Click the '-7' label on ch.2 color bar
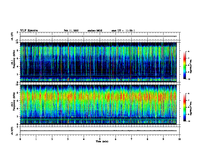The image size is (202, 156). 188,100
